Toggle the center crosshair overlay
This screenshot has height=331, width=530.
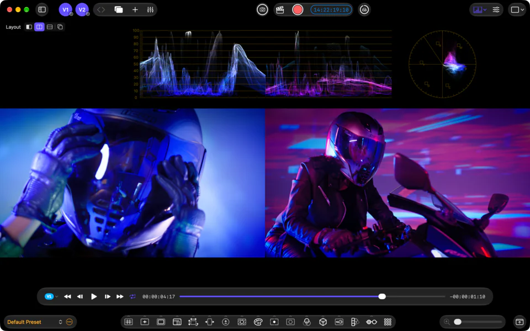(145, 322)
